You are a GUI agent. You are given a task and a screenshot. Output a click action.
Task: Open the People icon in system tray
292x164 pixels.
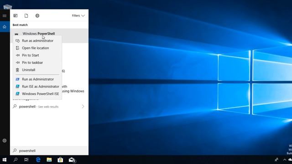[x=276, y=160]
